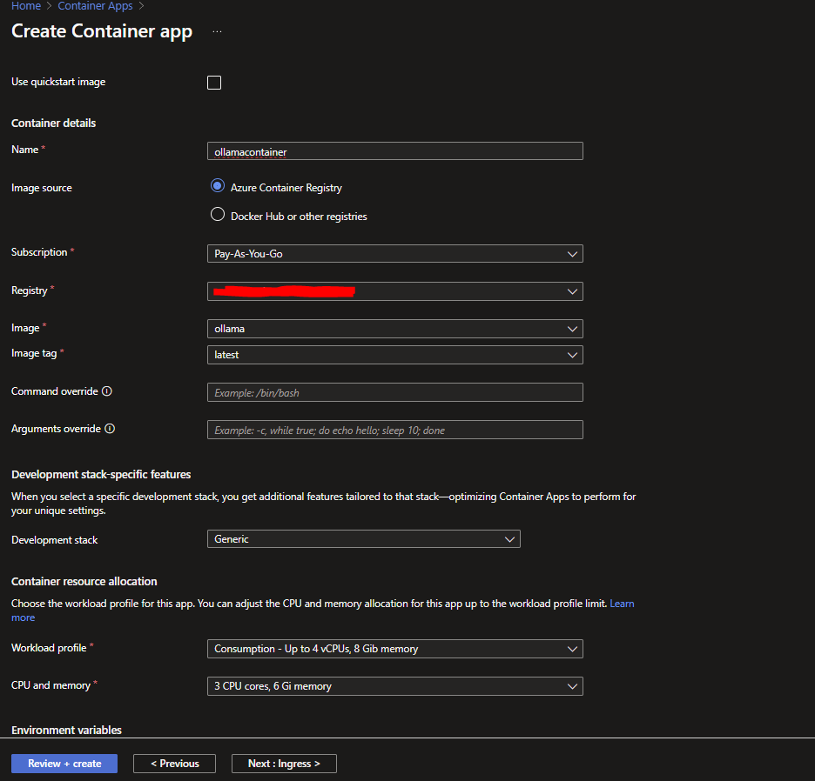Proceed to Next: Ingress step
The height and width of the screenshot is (781, 815).
click(x=284, y=764)
